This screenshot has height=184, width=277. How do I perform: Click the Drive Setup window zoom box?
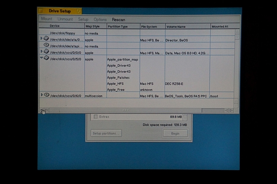click(x=79, y=12)
